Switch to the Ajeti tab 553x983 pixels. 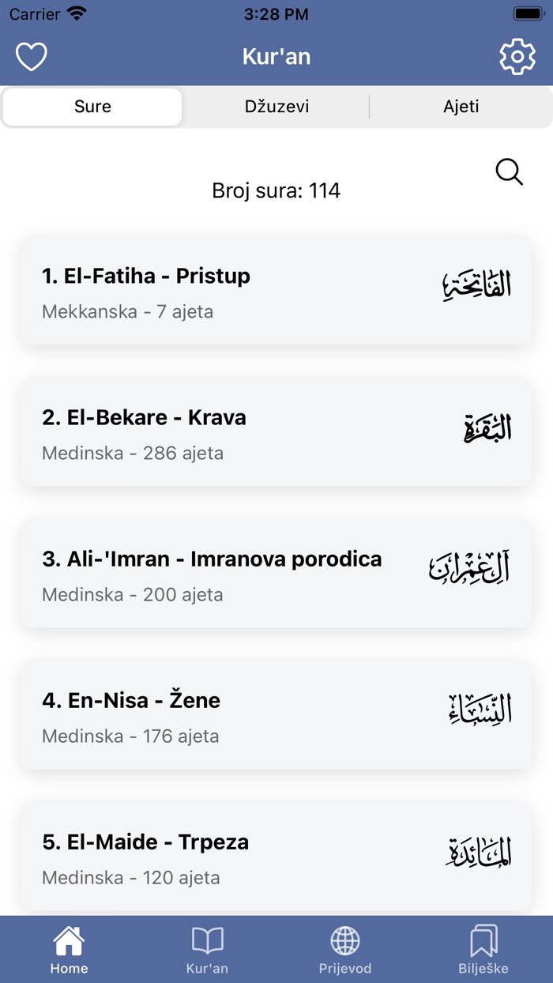[461, 106]
